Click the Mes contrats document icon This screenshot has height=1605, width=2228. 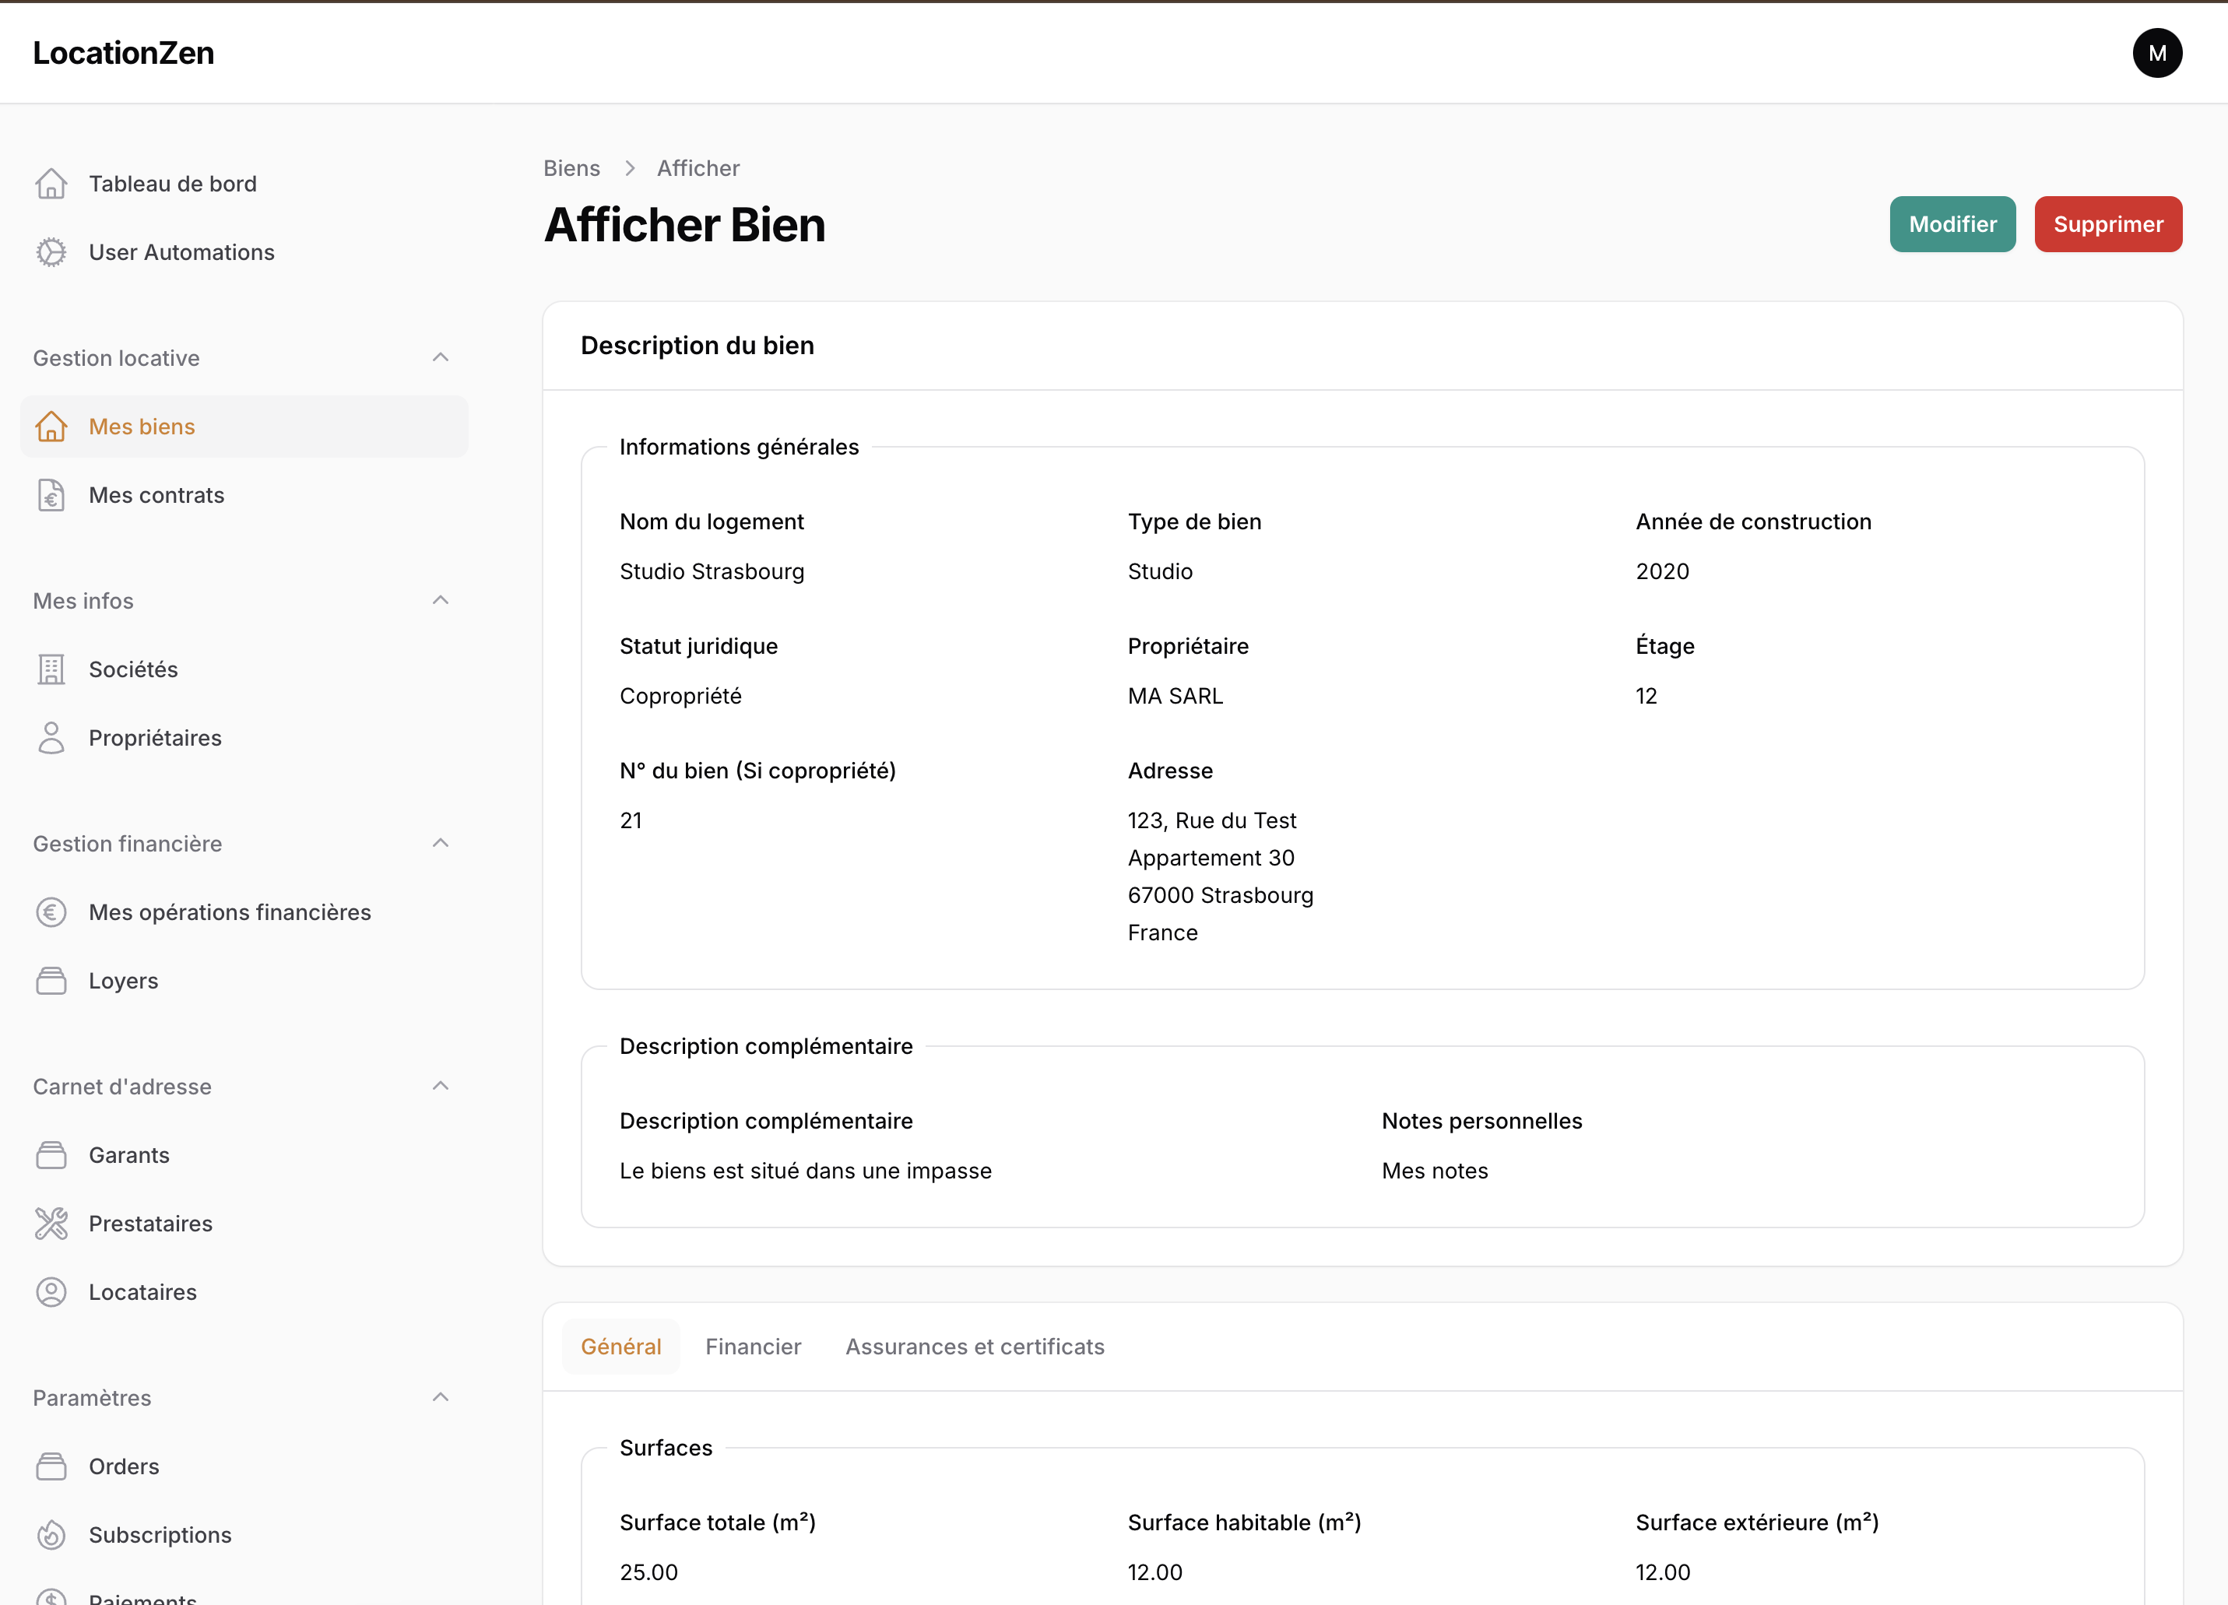(51, 495)
